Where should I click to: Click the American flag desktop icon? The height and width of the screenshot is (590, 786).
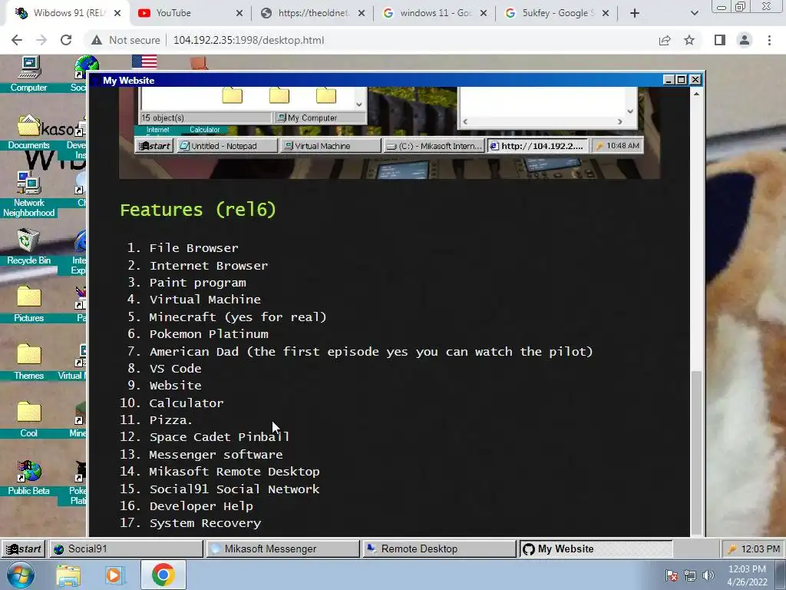[144, 61]
